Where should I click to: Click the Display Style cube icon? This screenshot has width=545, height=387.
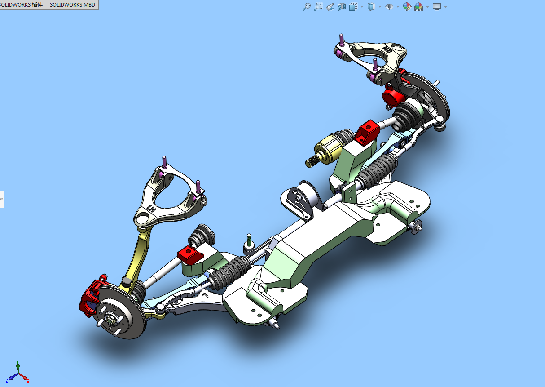[x=371, y=7]
